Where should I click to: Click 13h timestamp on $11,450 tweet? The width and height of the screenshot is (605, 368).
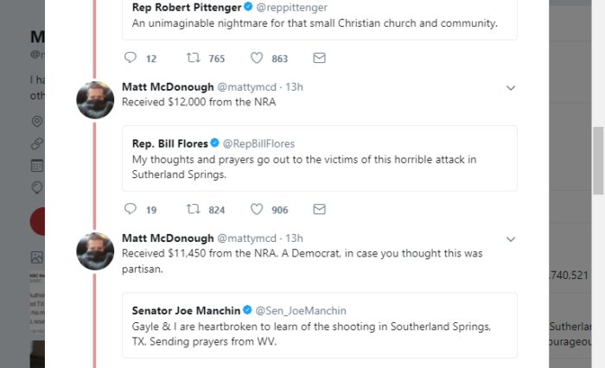(294, 238)
